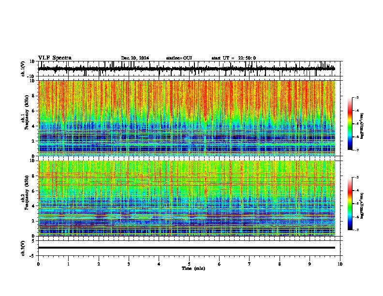
Task: Click the 'start UT = 22:50:0' label
Action: coord(234,58)
